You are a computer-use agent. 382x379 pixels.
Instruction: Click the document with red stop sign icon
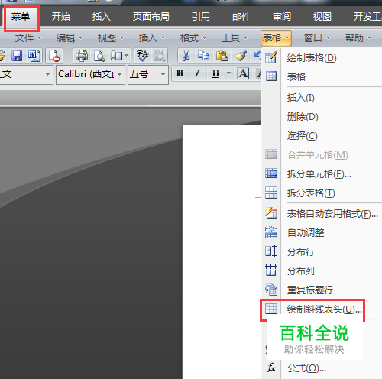coord(54,56)
